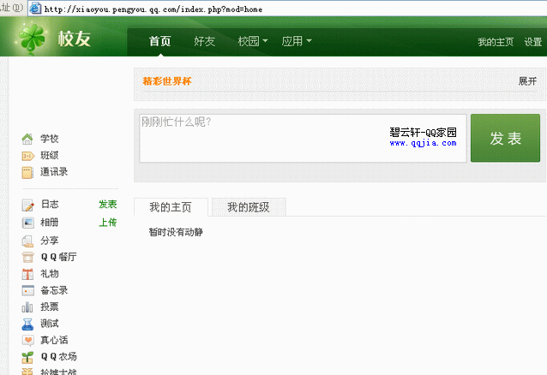Screen dimensions: 547x375
Task: Click the browser address bar URL
Action: coord(153,9)
